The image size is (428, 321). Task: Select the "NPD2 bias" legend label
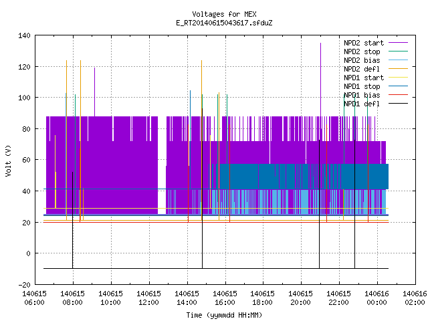click(362, 60)
